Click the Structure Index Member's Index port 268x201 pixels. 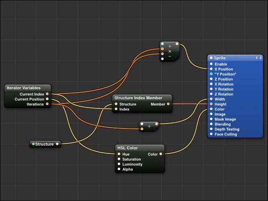116,109
